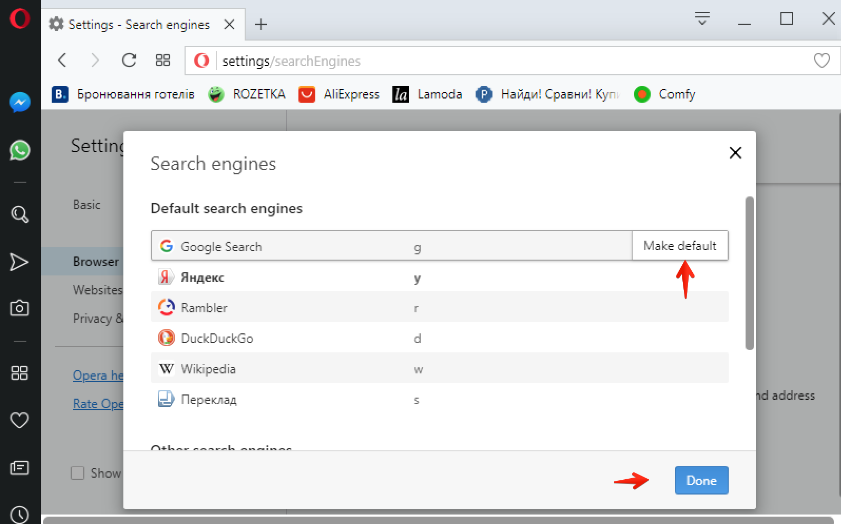
Task: Open the tab menu icon
Action: (x=702, y=18)
